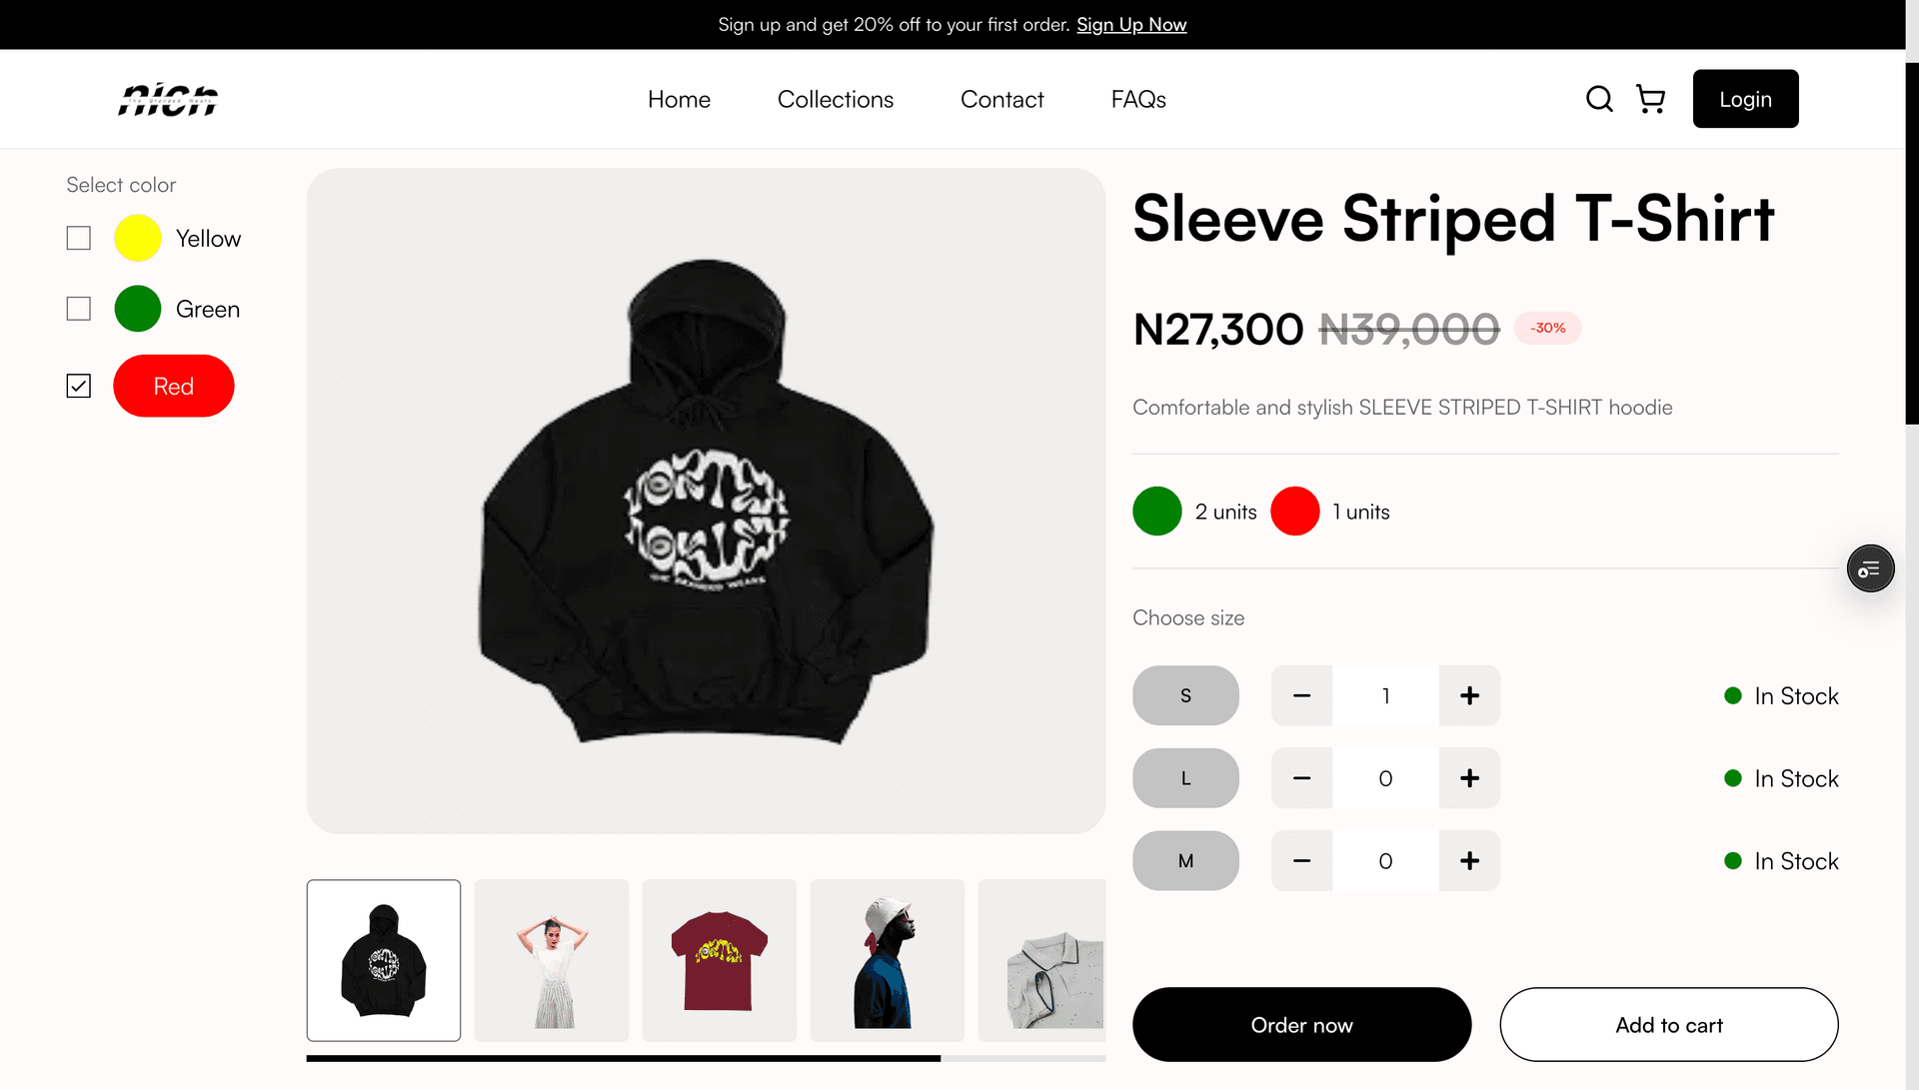Decrease quantity for size S

pyautogui.click(x=1301, y=695)
